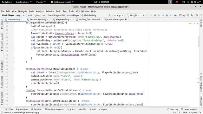The height and width of the screenshot is (114, 203).
Task: Open the Terminal tool window
Action: pos(36,109)
